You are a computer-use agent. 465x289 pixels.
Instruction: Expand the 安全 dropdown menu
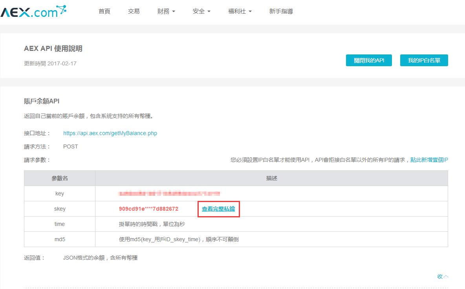click(x=201, y=11)
